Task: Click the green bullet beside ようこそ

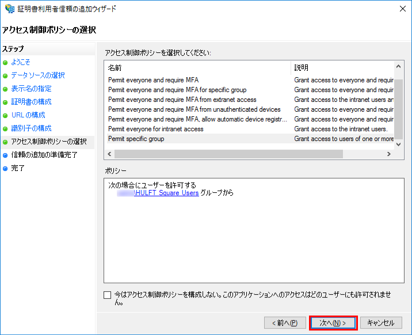Action: [6, 62]
